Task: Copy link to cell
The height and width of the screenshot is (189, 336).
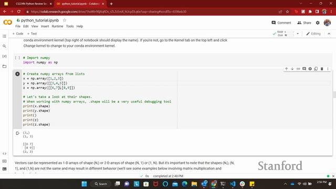Action: [298, 69]
